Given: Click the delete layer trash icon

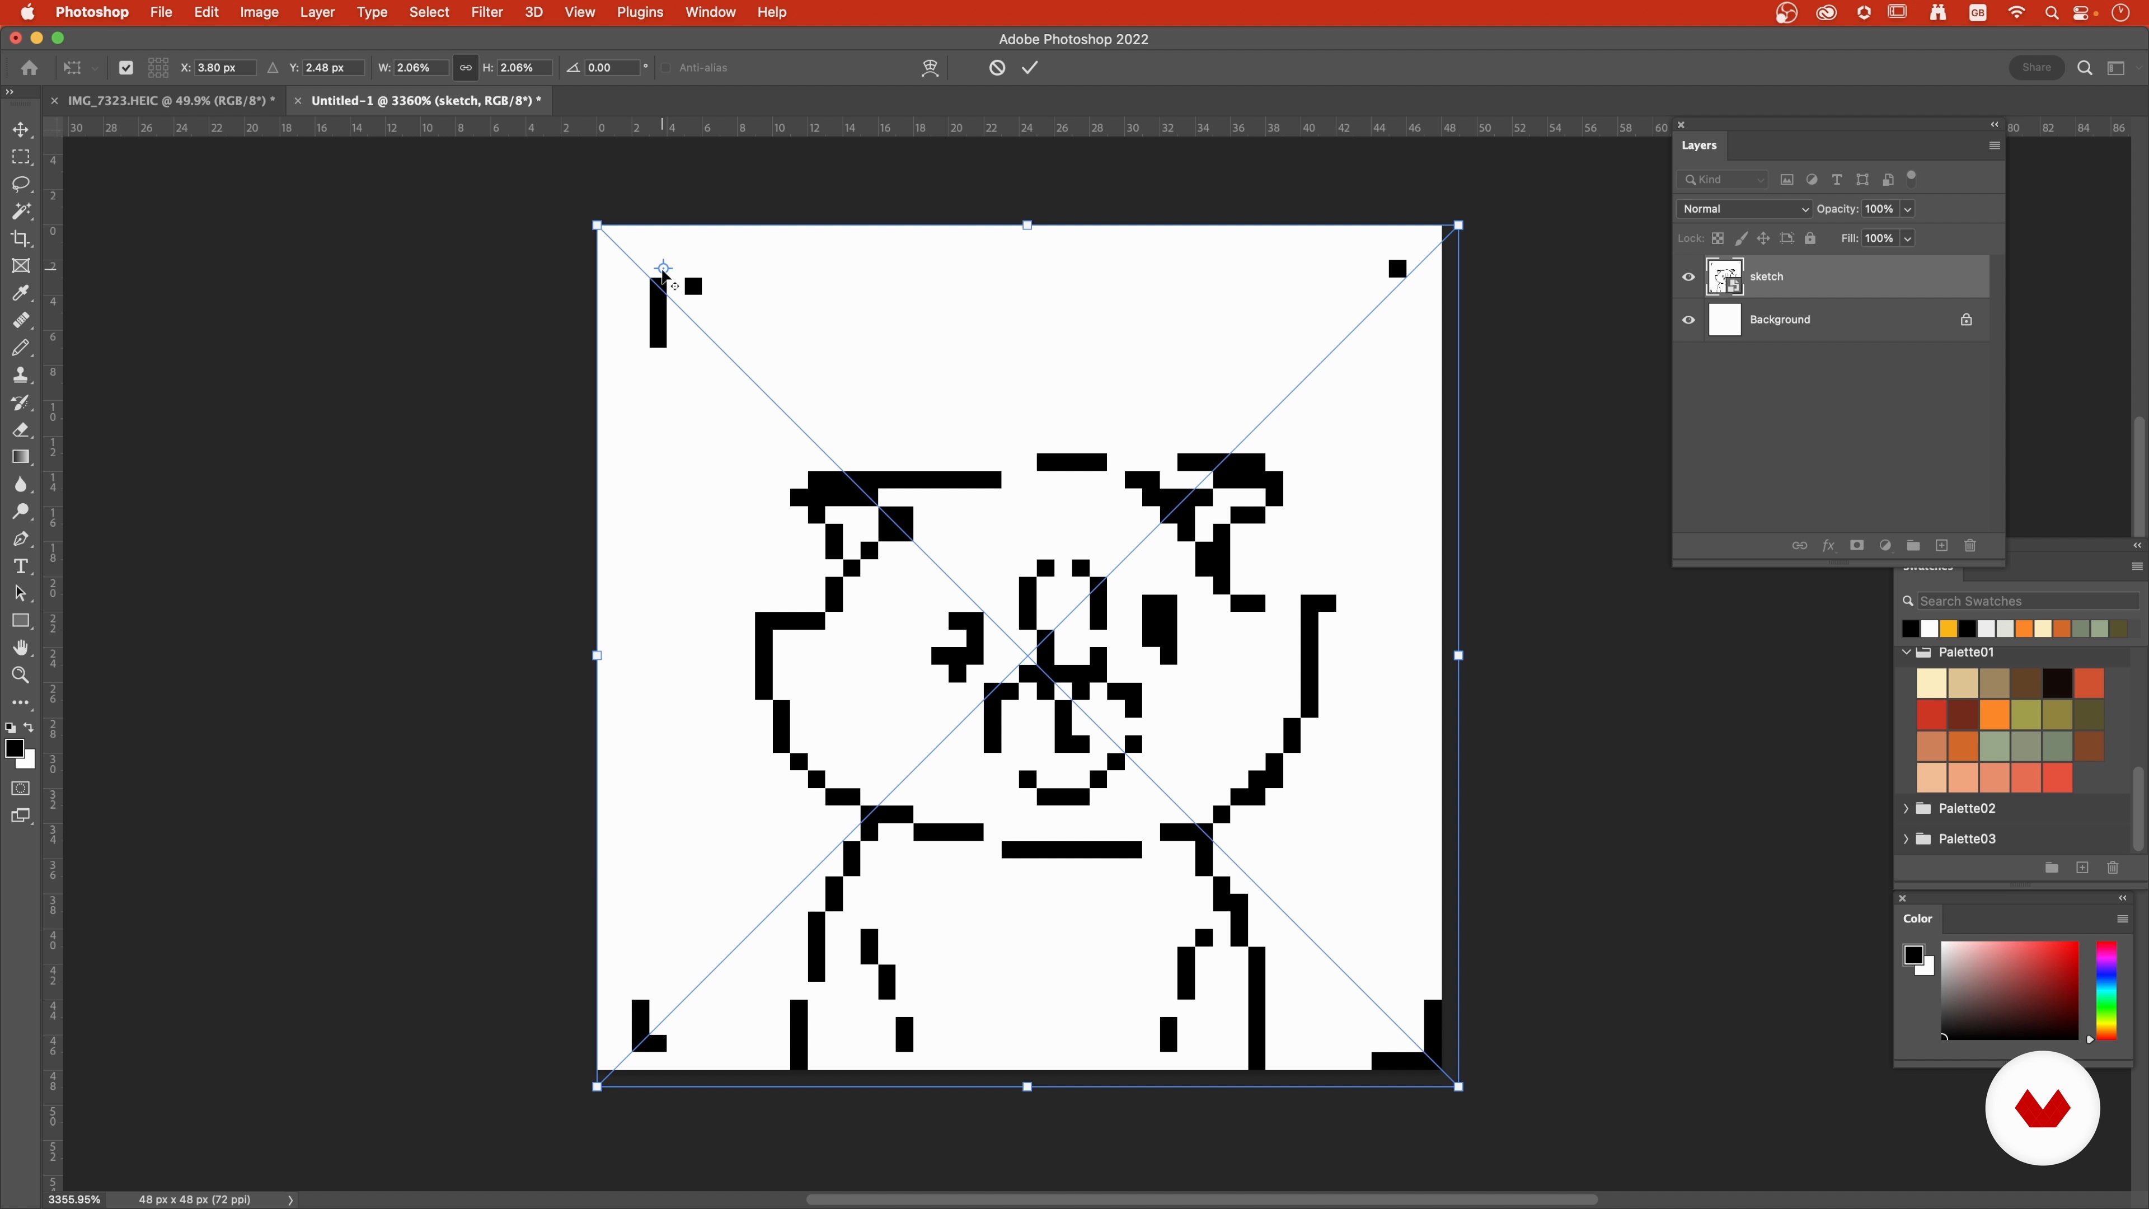Looking at the screenshot, I should coord(1970,546).
